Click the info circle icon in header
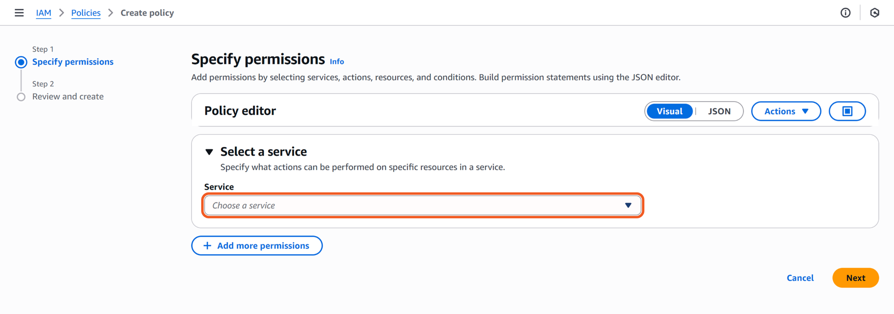894x314 pixels. pyautogui.click(x=846, y=13)
